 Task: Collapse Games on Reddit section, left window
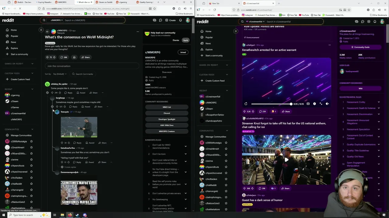coord(32,64)
